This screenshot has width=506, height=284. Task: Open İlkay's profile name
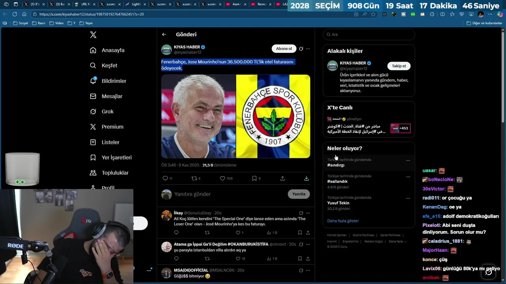point(178,213)
